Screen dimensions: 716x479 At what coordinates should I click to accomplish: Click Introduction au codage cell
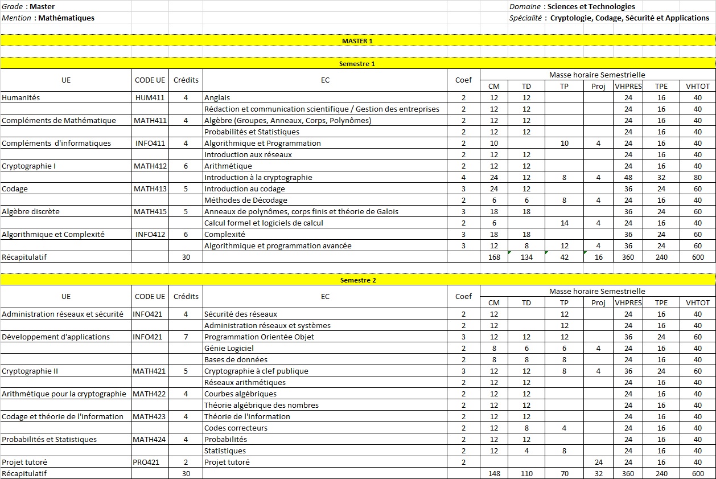tap(325, 189)
